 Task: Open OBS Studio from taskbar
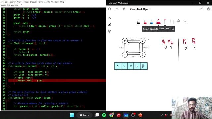click(133, 115)
